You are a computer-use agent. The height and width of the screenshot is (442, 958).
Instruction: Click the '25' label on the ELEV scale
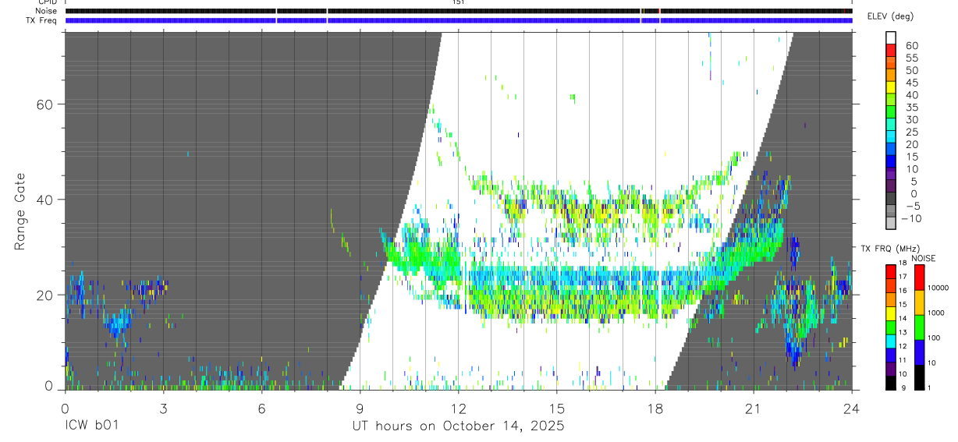(911, 132)
